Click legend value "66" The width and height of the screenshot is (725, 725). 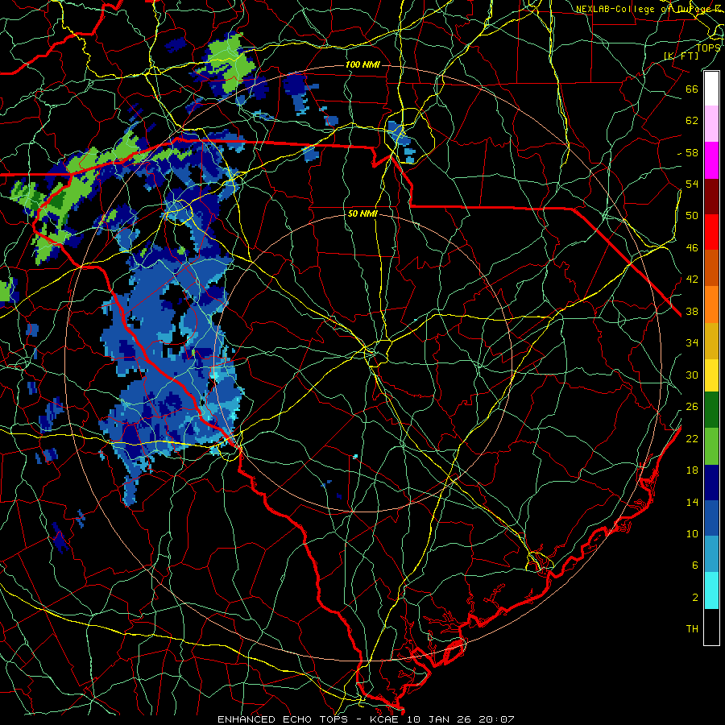tap(692, 89)
